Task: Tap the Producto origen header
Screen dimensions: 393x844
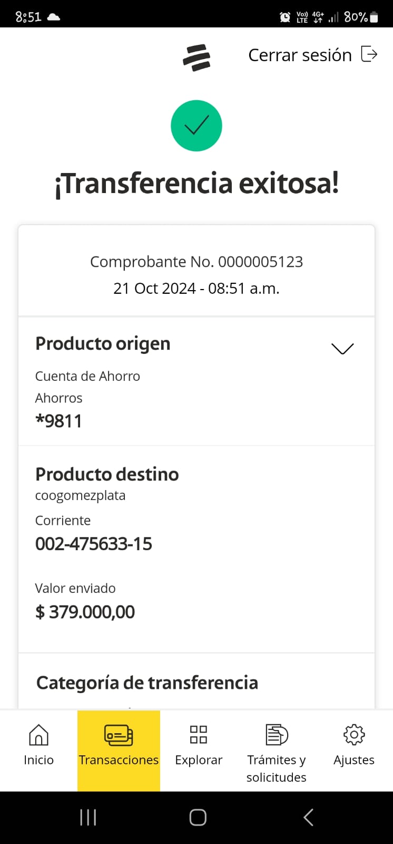Action: point(103,343)
